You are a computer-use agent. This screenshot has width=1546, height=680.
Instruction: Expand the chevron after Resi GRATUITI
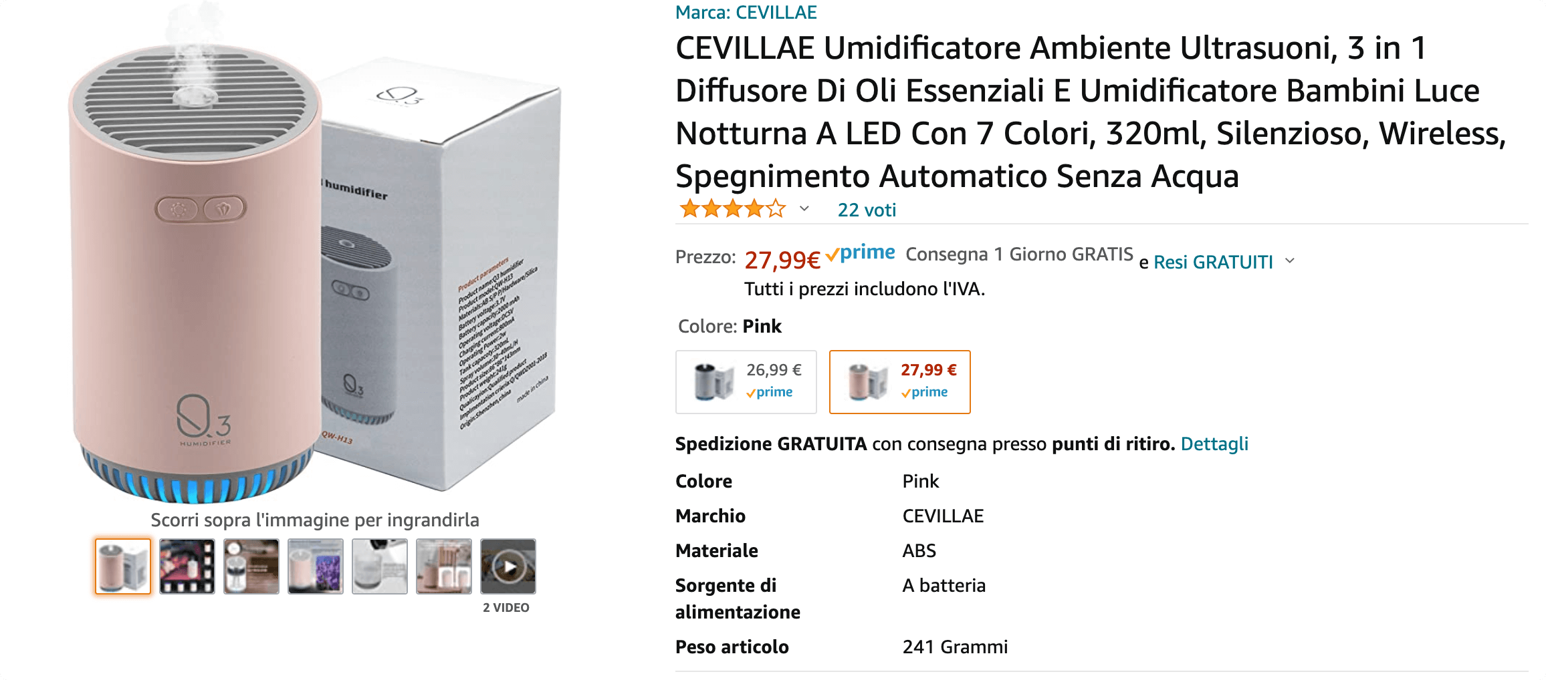(1290, 261)
